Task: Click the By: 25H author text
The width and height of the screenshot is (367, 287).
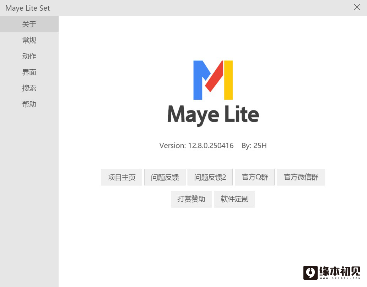Action: 254,146
